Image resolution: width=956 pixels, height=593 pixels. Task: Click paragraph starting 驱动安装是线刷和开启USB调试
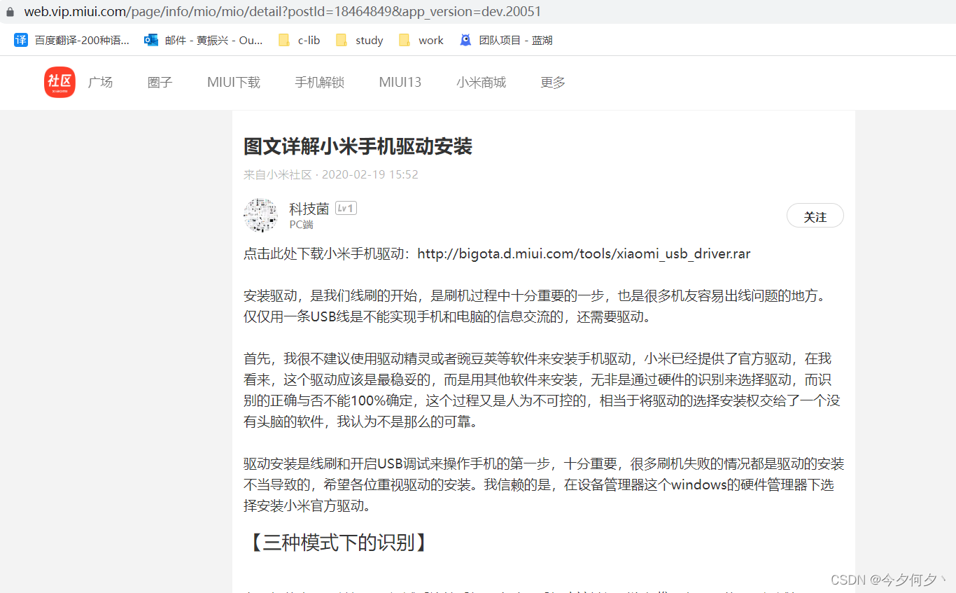click(x=544, y=484)
